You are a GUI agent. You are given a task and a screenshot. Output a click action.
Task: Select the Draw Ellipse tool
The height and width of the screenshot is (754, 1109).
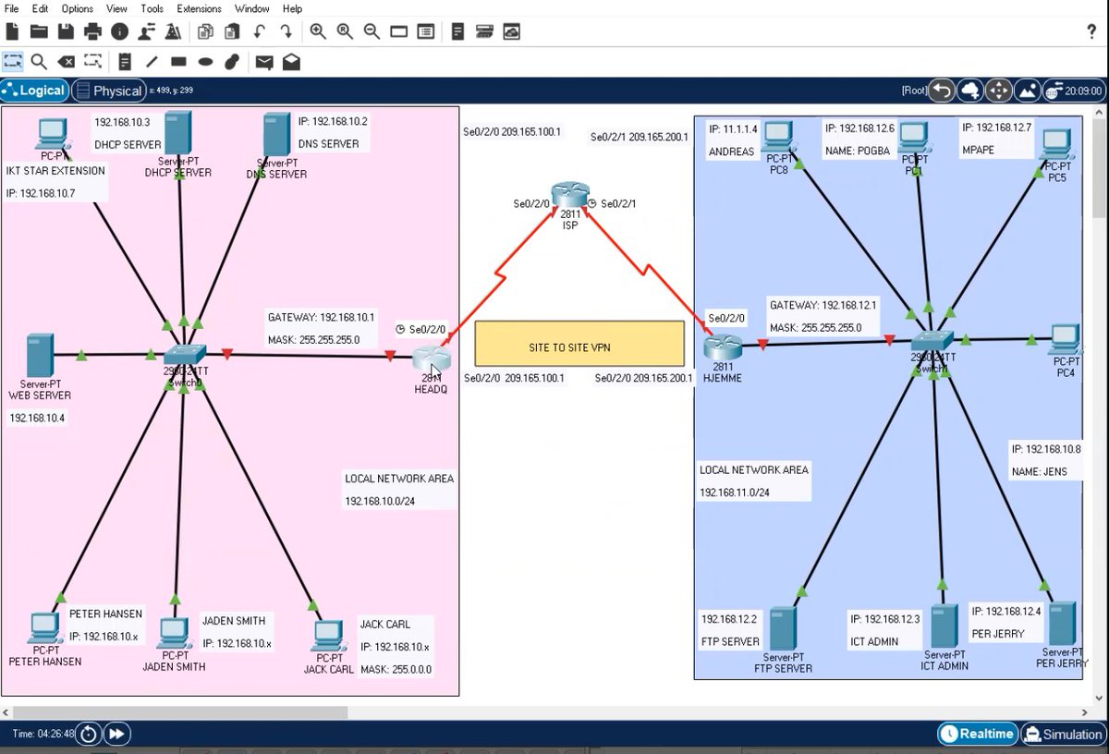pyautogui.click(x=204, y=61)
